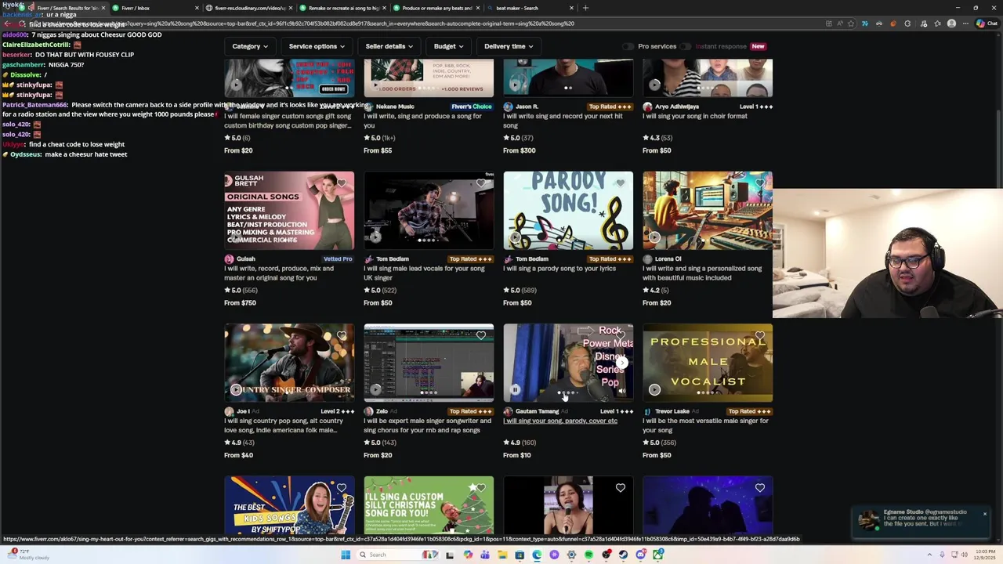Viewport: 1003px width, 564px height.
Task: Heart the gig showing woman singing with microphone
Action: point(621,488)
